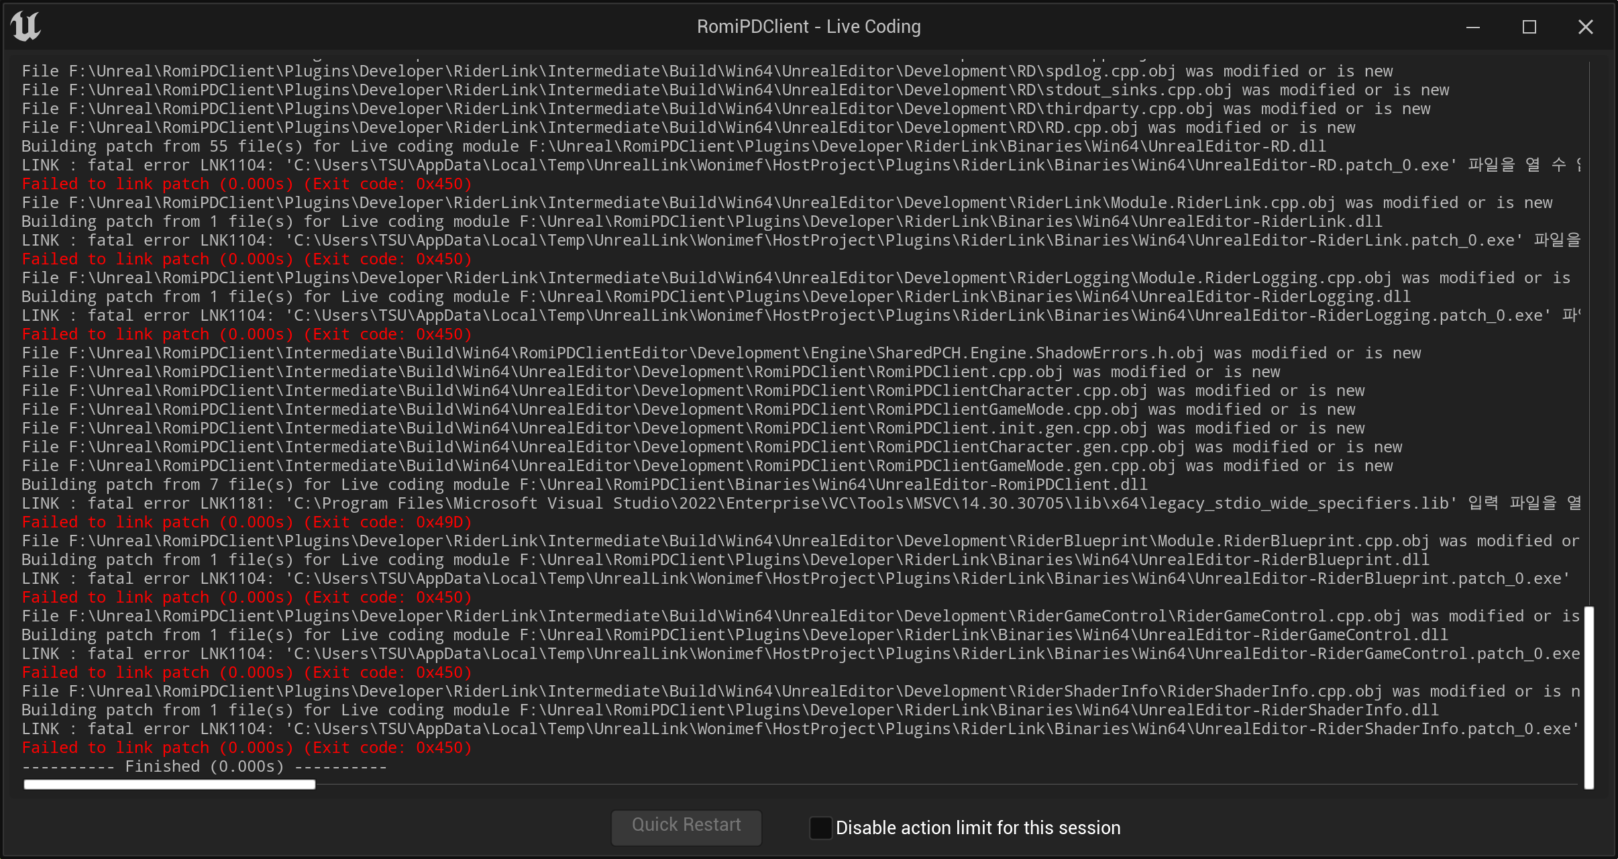This screenshot has width=1618, height=859.
Task: Click the SharedPCH.Engine.ShadowErrors.h.obj log line
Action: pos(721,353)
